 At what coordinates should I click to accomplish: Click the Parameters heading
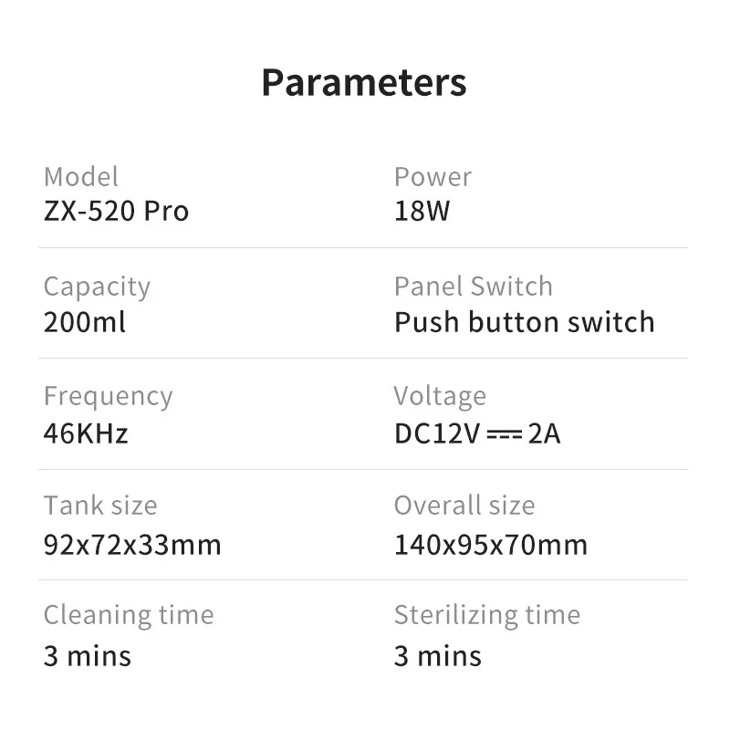(364, 82)
